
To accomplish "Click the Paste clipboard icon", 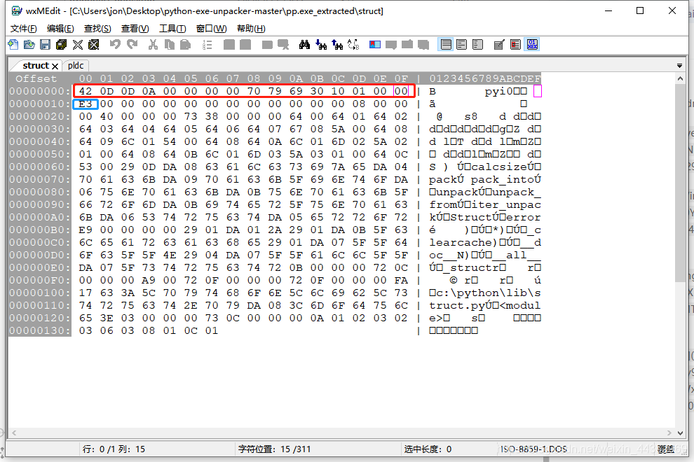I will pyautogui.click(x=186, y=44).
